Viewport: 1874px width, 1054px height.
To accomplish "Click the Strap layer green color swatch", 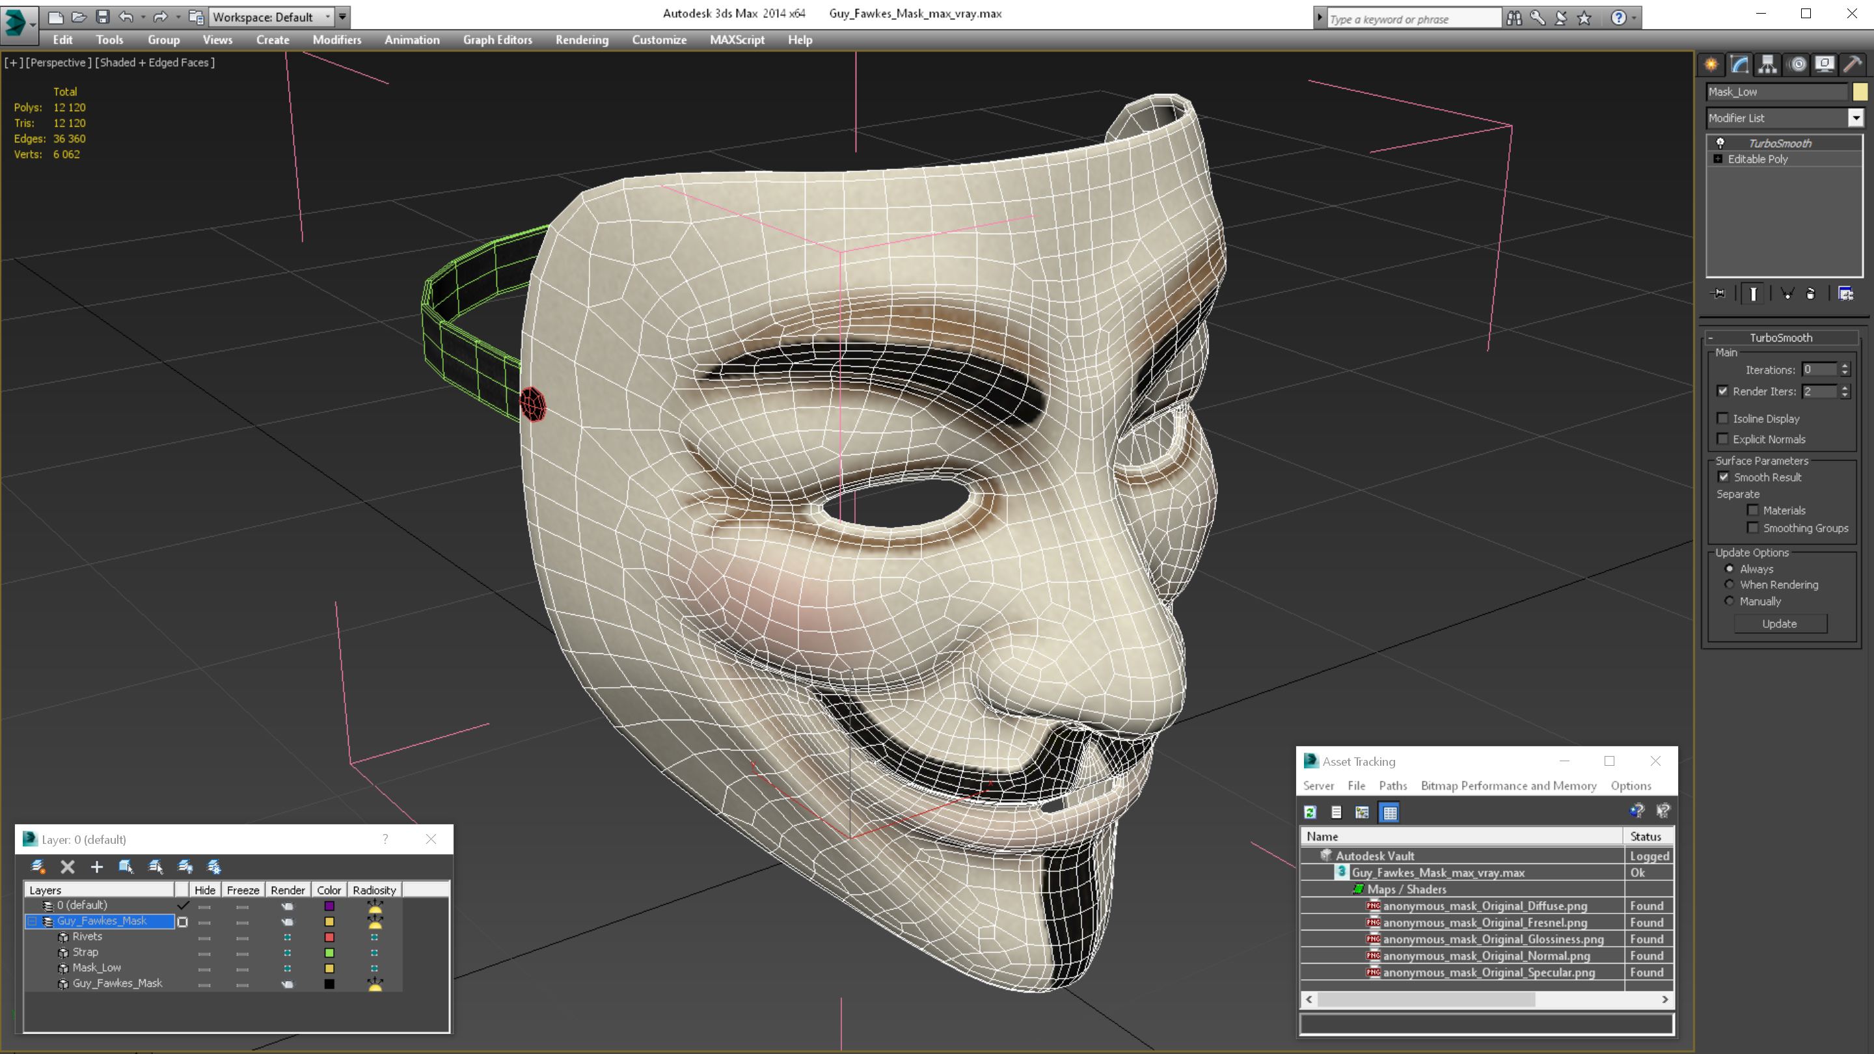I will [329, 953].
